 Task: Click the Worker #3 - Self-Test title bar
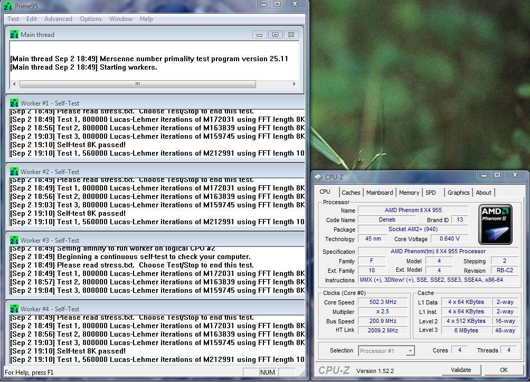(155, 240)
